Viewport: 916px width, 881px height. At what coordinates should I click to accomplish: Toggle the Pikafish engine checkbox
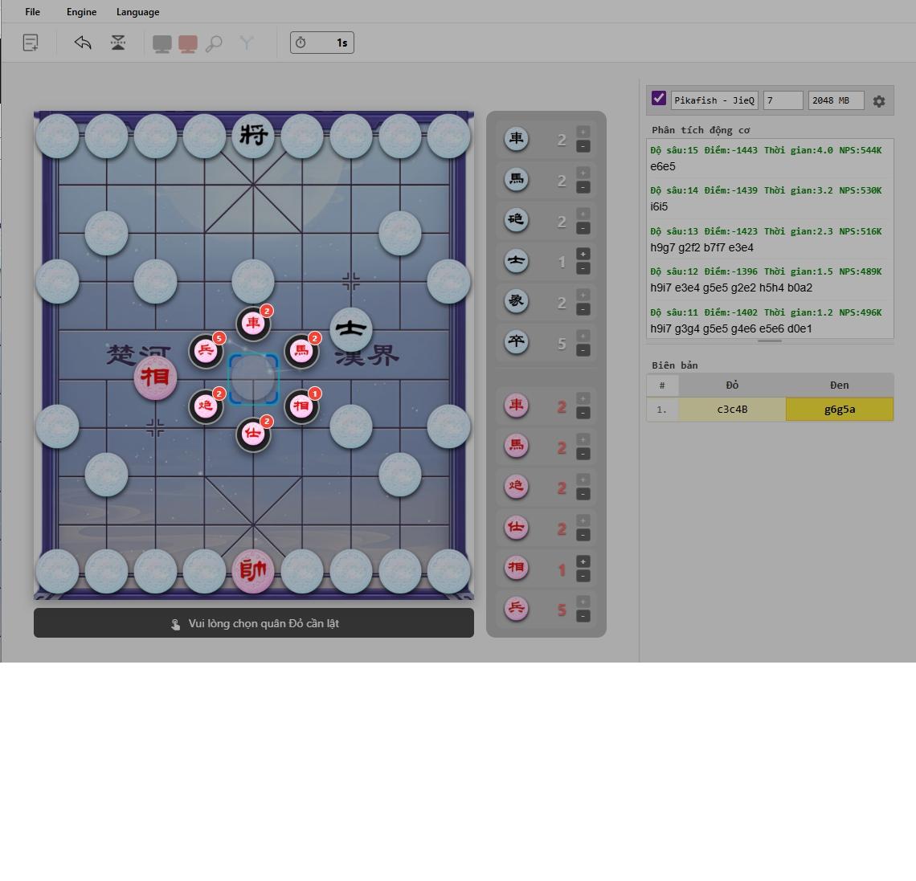point(659,99)
